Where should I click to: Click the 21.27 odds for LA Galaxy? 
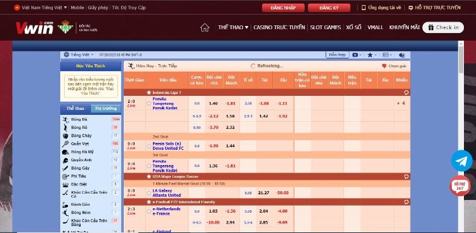263,193
